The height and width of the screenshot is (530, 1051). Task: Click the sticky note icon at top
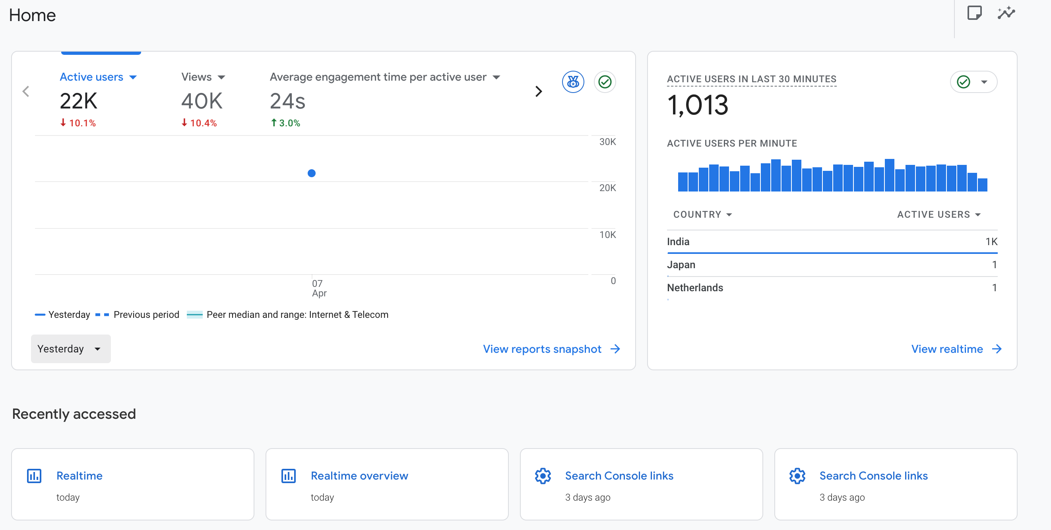point(974,13)
